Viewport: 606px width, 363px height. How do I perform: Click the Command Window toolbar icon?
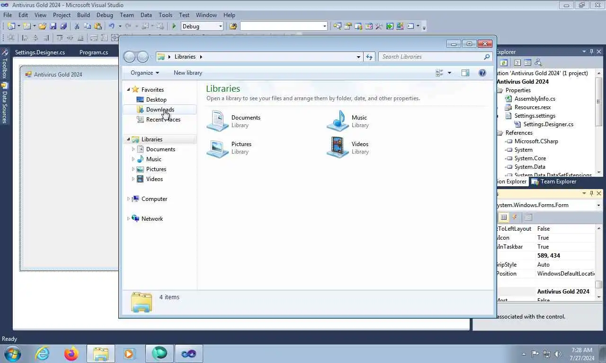(410, 26)
